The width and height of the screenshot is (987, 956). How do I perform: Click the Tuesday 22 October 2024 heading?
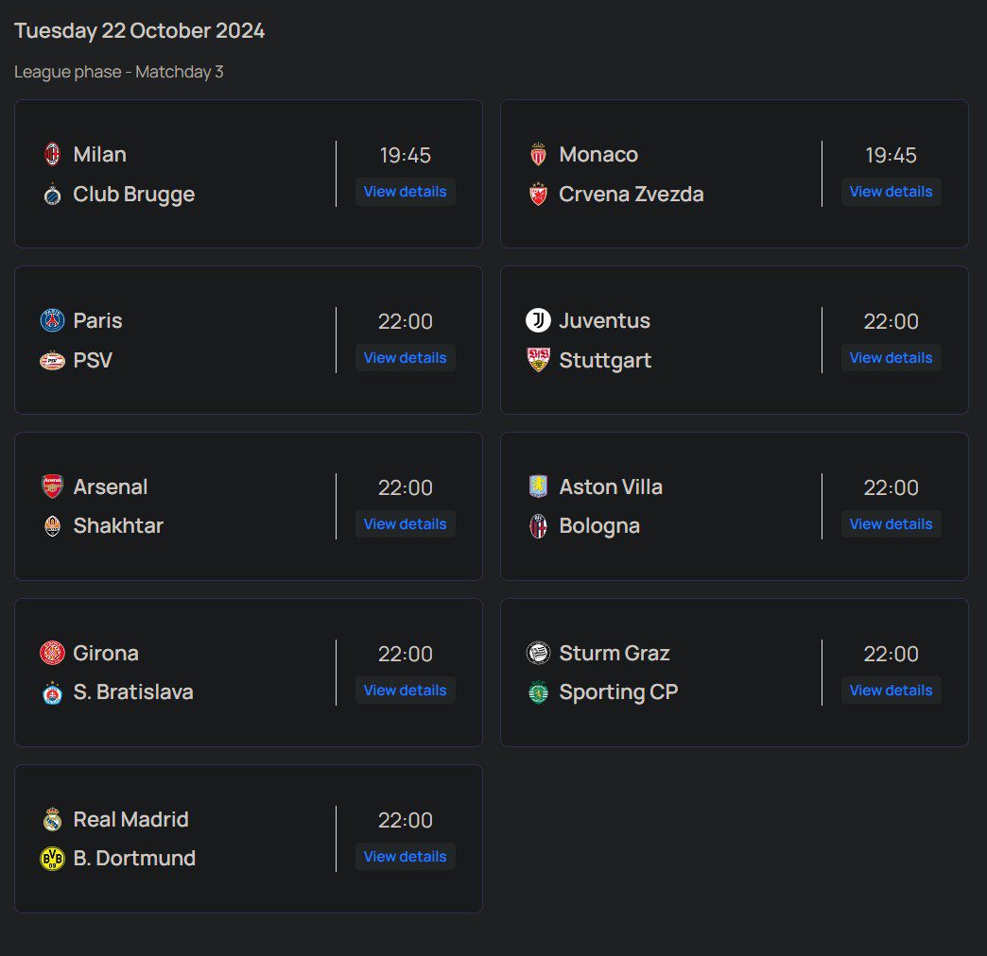139,30
